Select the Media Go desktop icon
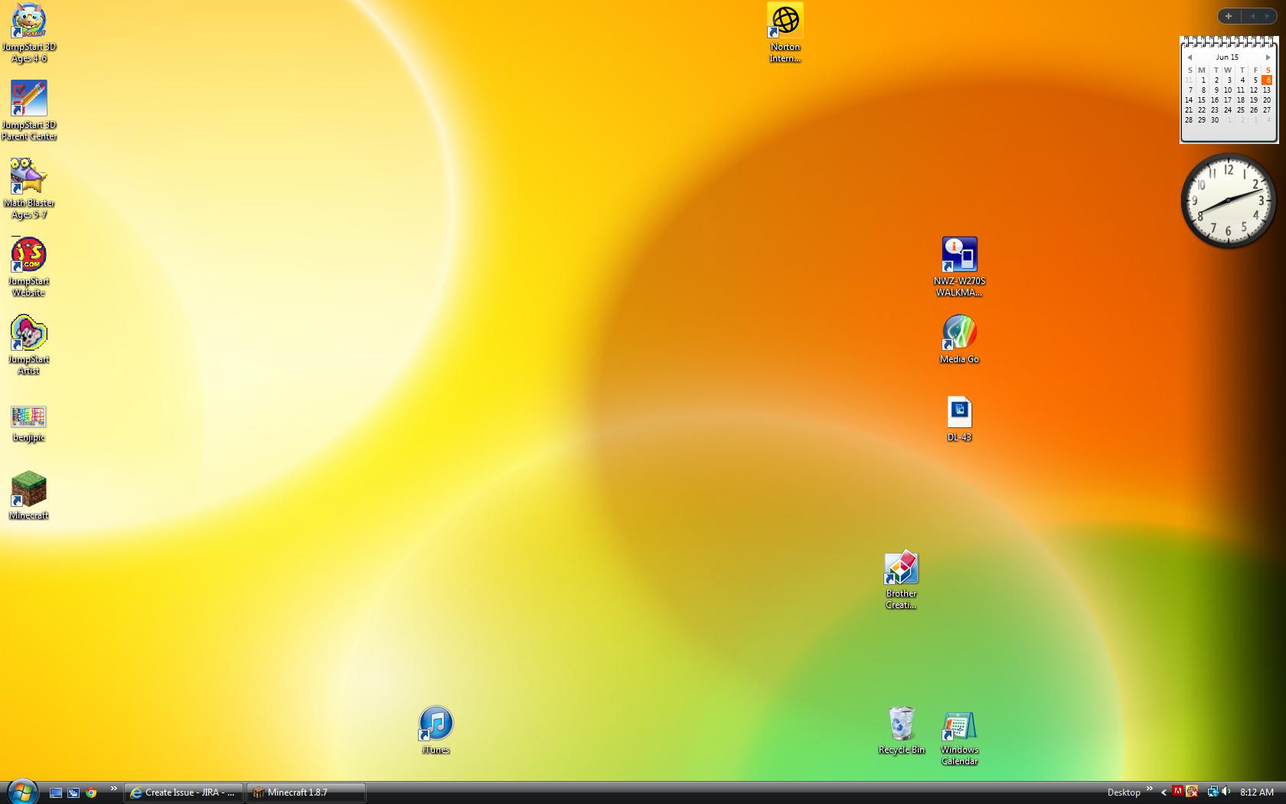The width and height of the screenshot is (1286, 804). 959,333
